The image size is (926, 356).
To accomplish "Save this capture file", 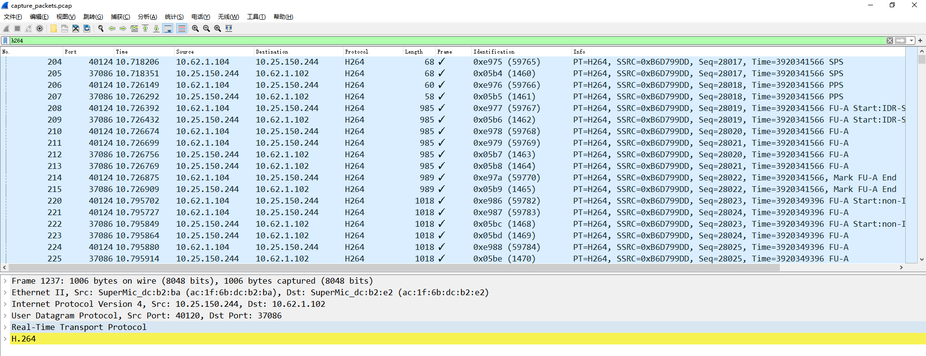I will (65, 28).
